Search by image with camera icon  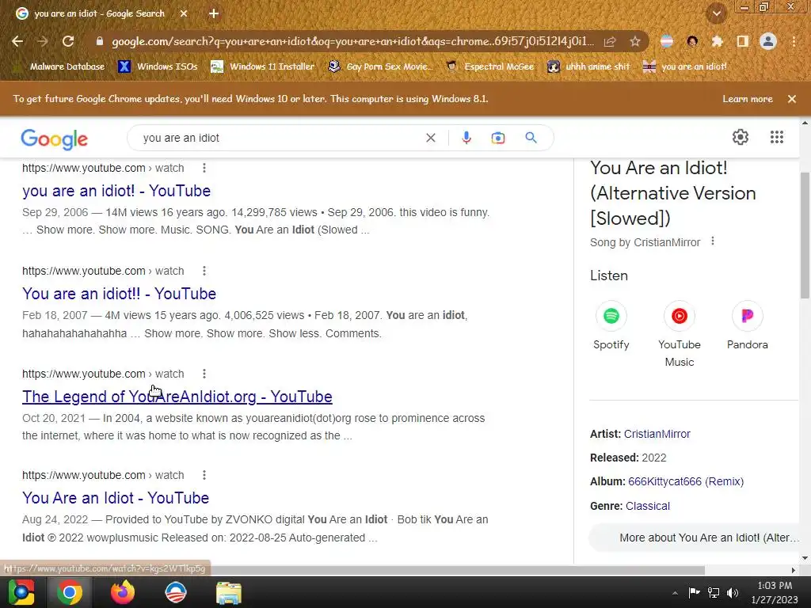tap(497, 138)
